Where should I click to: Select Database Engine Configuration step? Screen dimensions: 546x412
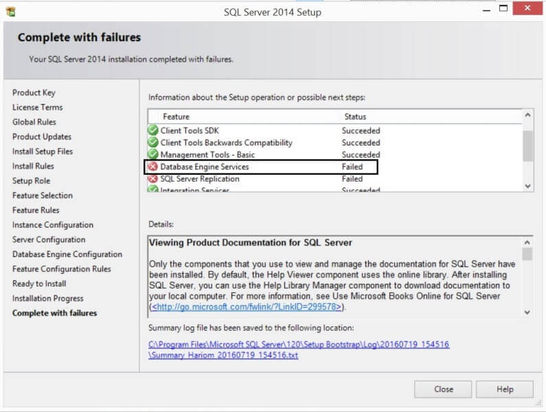coord(67,254)
